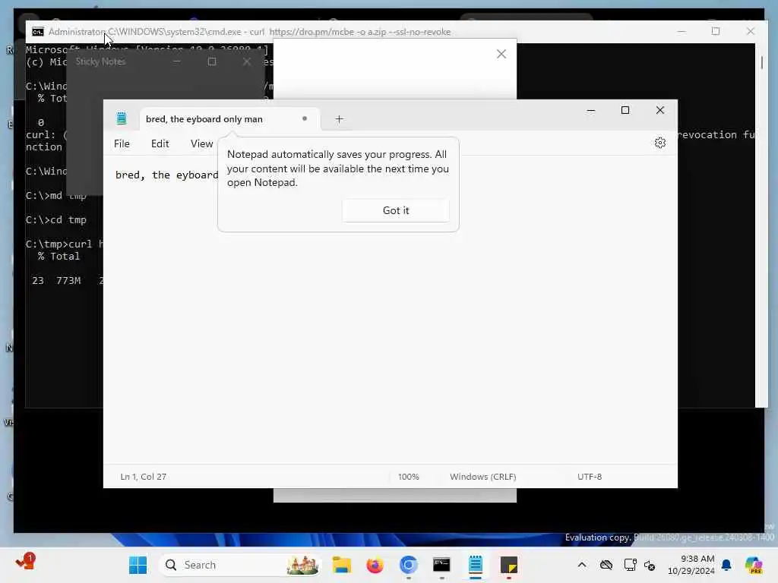The width and height of the screenshot is (778, 583).
Task: Open the Windows Start menu
Action: pyautogui.click(x=138, y=565)
